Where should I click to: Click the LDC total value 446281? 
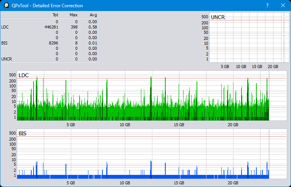(x=51, y=27)
